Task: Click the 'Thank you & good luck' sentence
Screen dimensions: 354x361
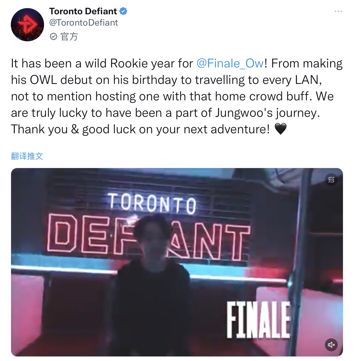Action: click(x=140, y=129)
